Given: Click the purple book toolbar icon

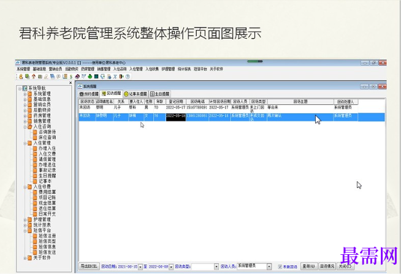Looking at the screenshot, I should 77,77.
